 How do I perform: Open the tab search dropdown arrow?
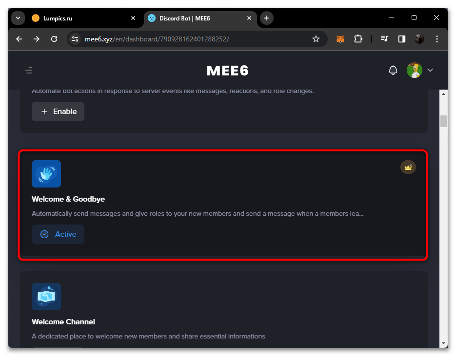pos(18,18)
